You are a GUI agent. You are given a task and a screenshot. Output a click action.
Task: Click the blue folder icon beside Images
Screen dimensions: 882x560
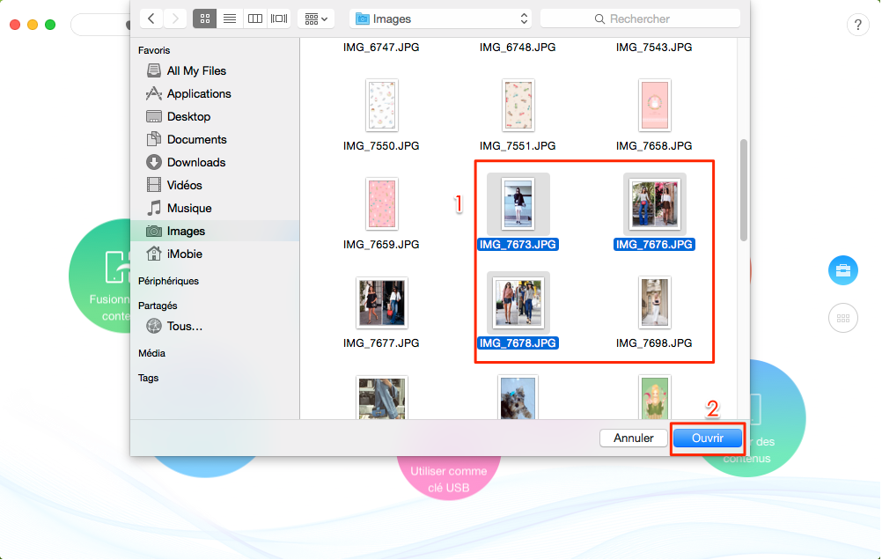363,18
